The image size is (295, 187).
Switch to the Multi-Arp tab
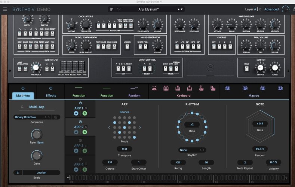coord(23,96)
